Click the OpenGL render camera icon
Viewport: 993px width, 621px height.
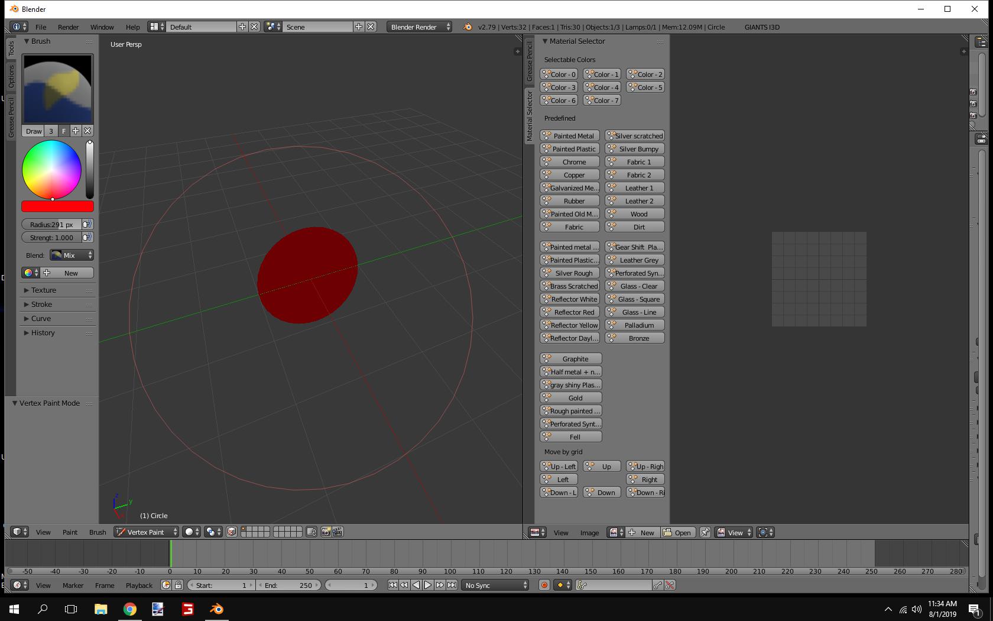(x=326, y=532)
